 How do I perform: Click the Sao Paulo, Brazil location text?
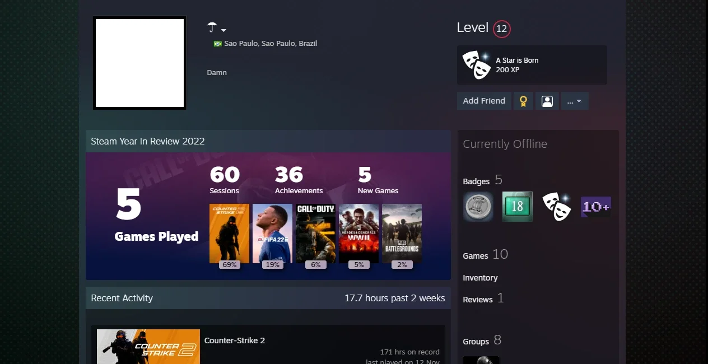[271, 44]
